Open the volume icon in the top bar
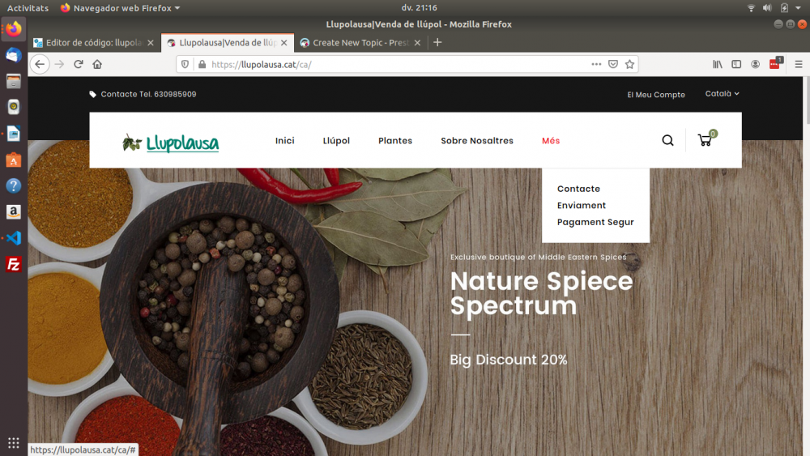 click(767, 8)
